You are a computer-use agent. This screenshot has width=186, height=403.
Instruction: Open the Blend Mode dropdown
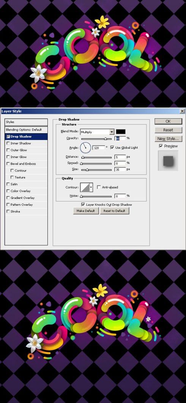[97, 132]
